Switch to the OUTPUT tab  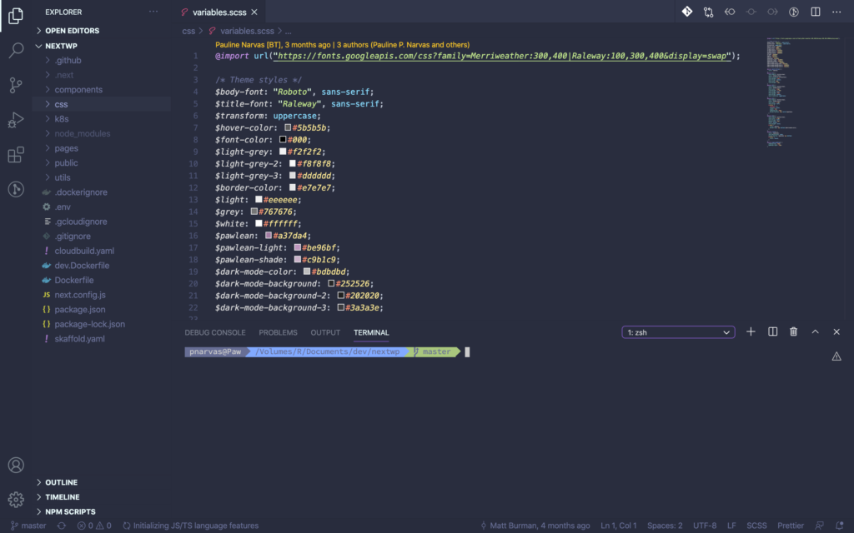tap(325, 332)
